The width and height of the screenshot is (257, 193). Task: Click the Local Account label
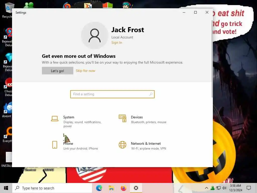[122, 37]
